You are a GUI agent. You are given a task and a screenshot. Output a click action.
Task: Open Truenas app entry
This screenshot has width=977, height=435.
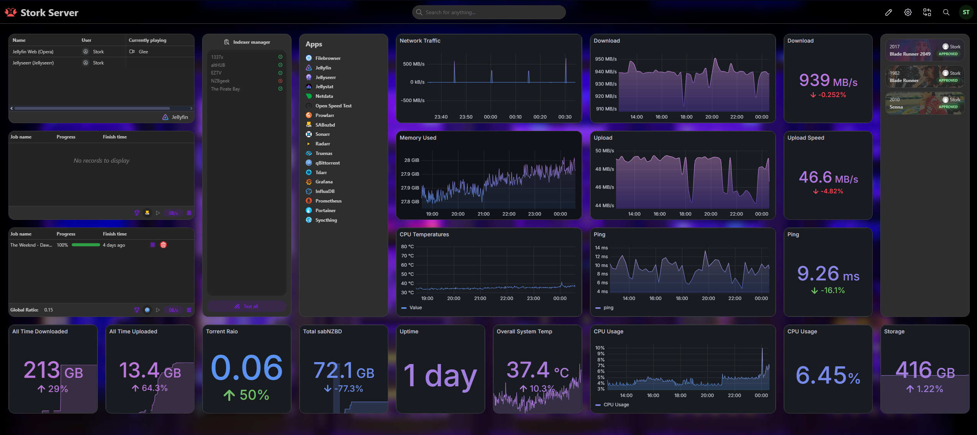coord(319,153)
